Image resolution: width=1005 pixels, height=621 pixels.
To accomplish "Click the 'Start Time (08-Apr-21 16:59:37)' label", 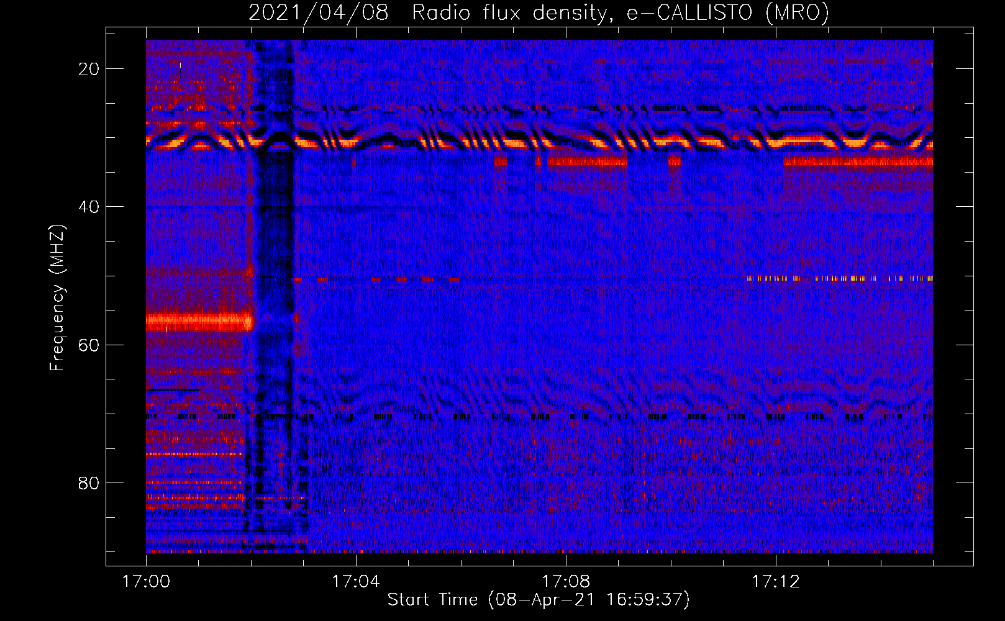I will pyautogui.click(x=539, y=600).
